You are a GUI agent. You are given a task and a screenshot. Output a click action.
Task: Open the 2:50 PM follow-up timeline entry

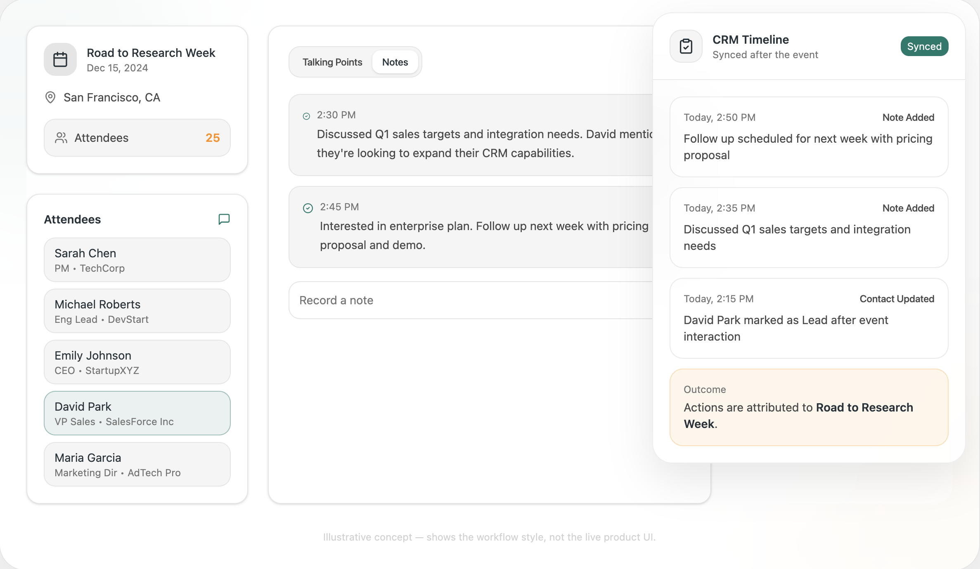coord(808,137)
